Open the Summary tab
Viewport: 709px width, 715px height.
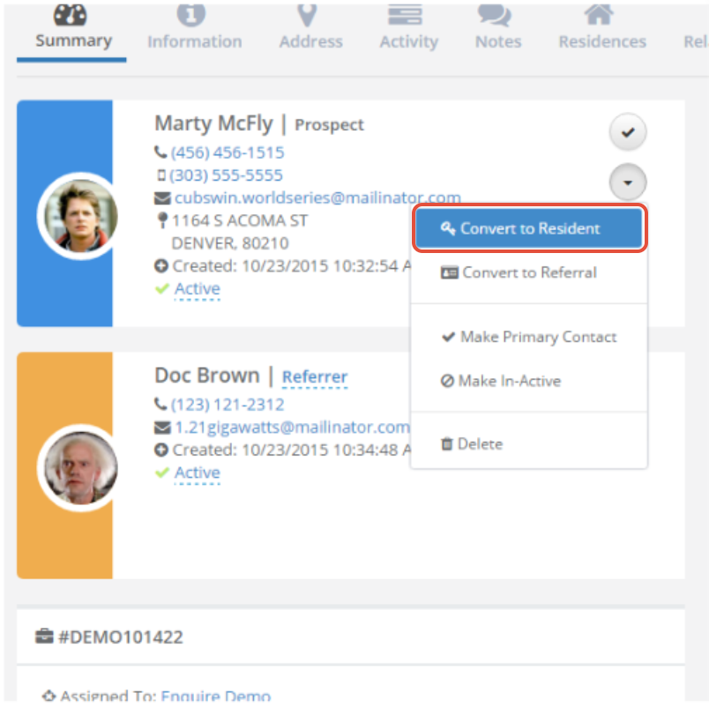[x=72, y=31]
